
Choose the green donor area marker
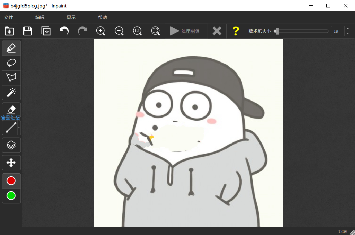coord(11,196)
